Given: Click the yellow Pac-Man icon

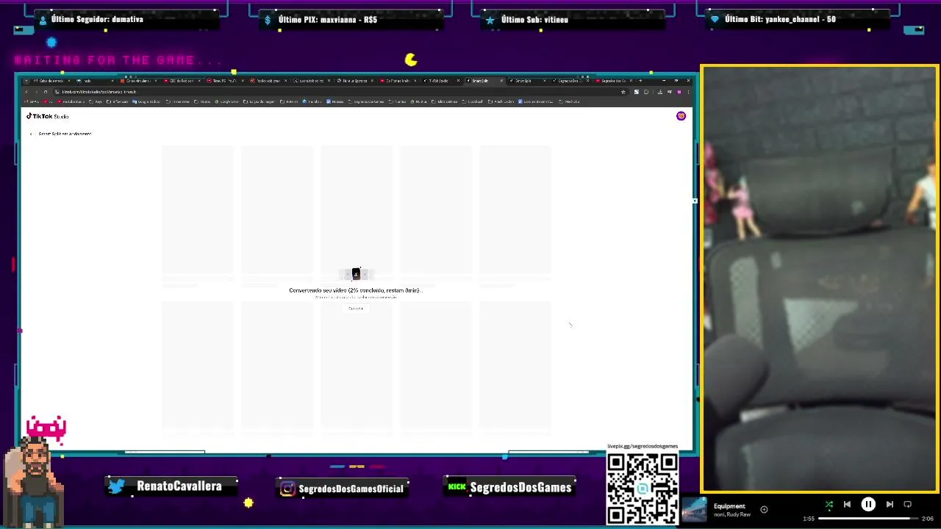Looking at the screenshot, I should 411,60.
